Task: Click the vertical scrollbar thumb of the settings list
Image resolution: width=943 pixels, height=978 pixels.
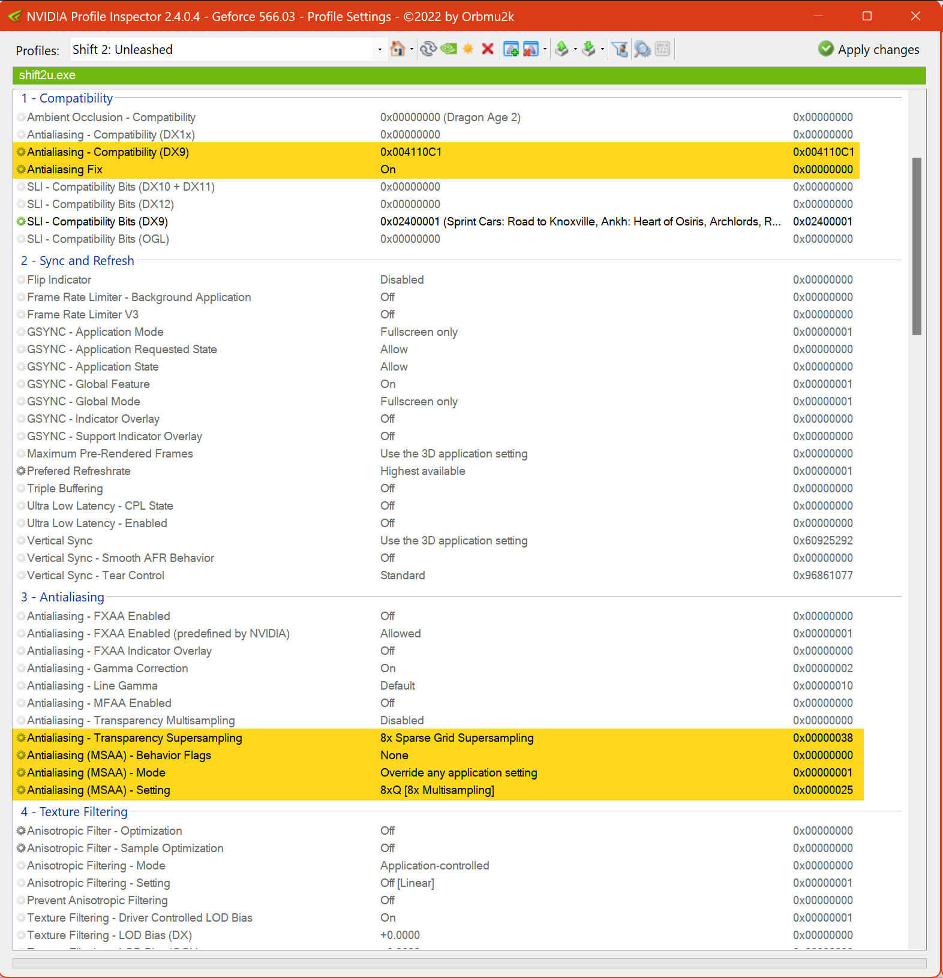Action: (917, 246)
